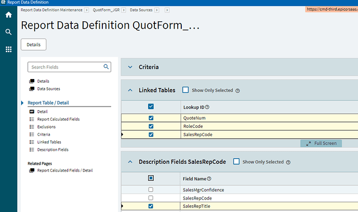
Task: Click the epicorsaas URL tooltip
Action: pos(332,9)
